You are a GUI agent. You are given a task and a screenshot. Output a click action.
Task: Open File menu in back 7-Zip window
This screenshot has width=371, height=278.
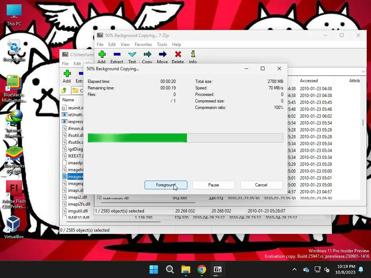coord(65,64)
